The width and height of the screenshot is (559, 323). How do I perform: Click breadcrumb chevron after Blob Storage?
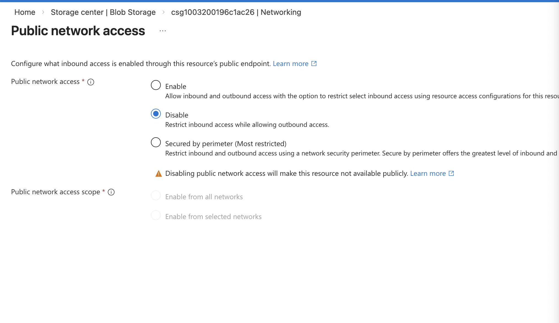pyautogui.click(x=163, y=12)
